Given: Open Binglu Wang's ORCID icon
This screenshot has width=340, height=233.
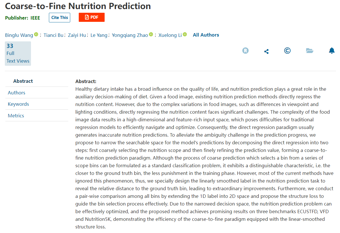Looking at the screenshot, I should coord(36,34).
